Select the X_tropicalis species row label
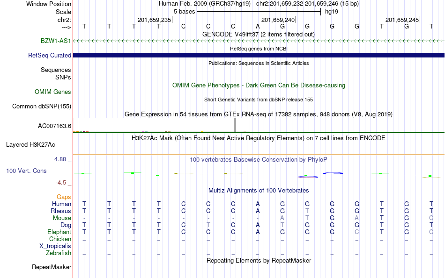This screenshot has width=445, height=278. click(x=55, y=246)
